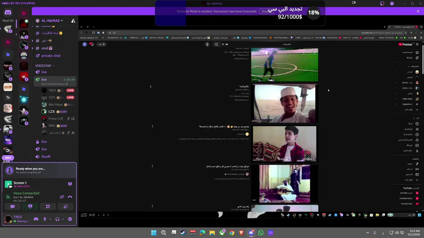Open TREX user profile panel
This screenshot has height=238, width=424.
(17, 219)
